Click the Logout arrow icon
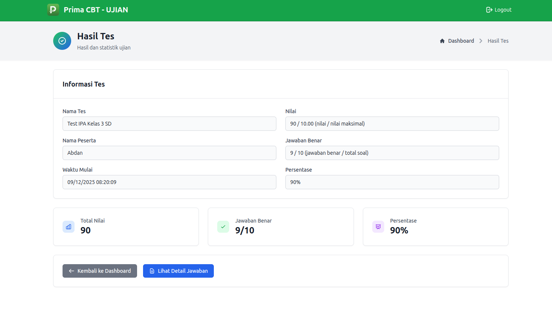Screen dimensions: 552x329 [x=489, y=9]
